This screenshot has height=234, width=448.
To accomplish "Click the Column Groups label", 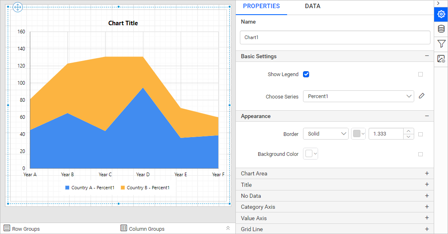I will pyautogui.click(x=147, y=229).
